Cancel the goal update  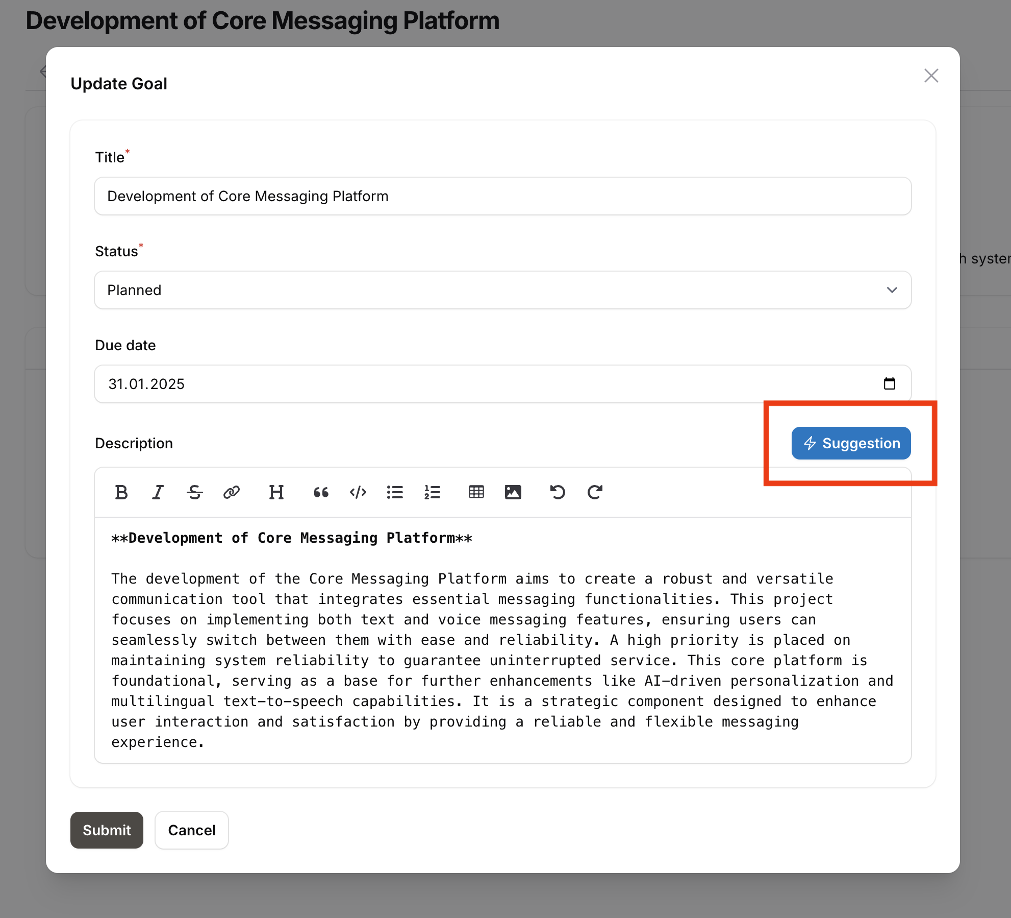[x=192, y=830]
